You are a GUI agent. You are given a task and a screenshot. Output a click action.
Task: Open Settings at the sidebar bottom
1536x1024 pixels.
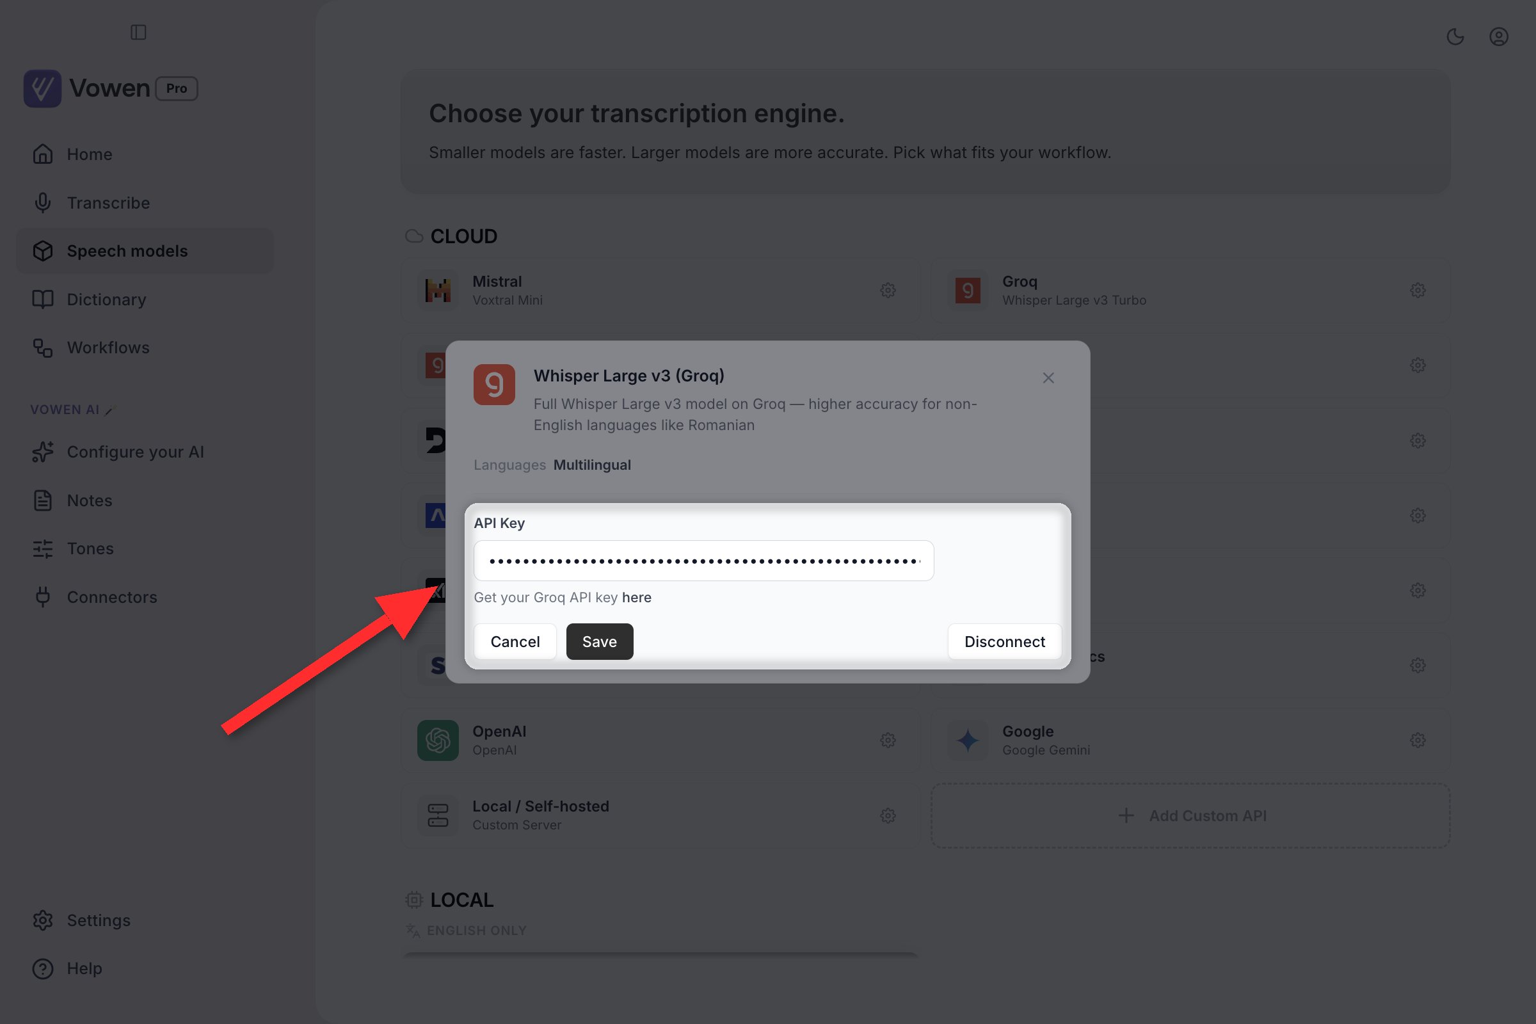pyautogui.click(x=145, y=920)
